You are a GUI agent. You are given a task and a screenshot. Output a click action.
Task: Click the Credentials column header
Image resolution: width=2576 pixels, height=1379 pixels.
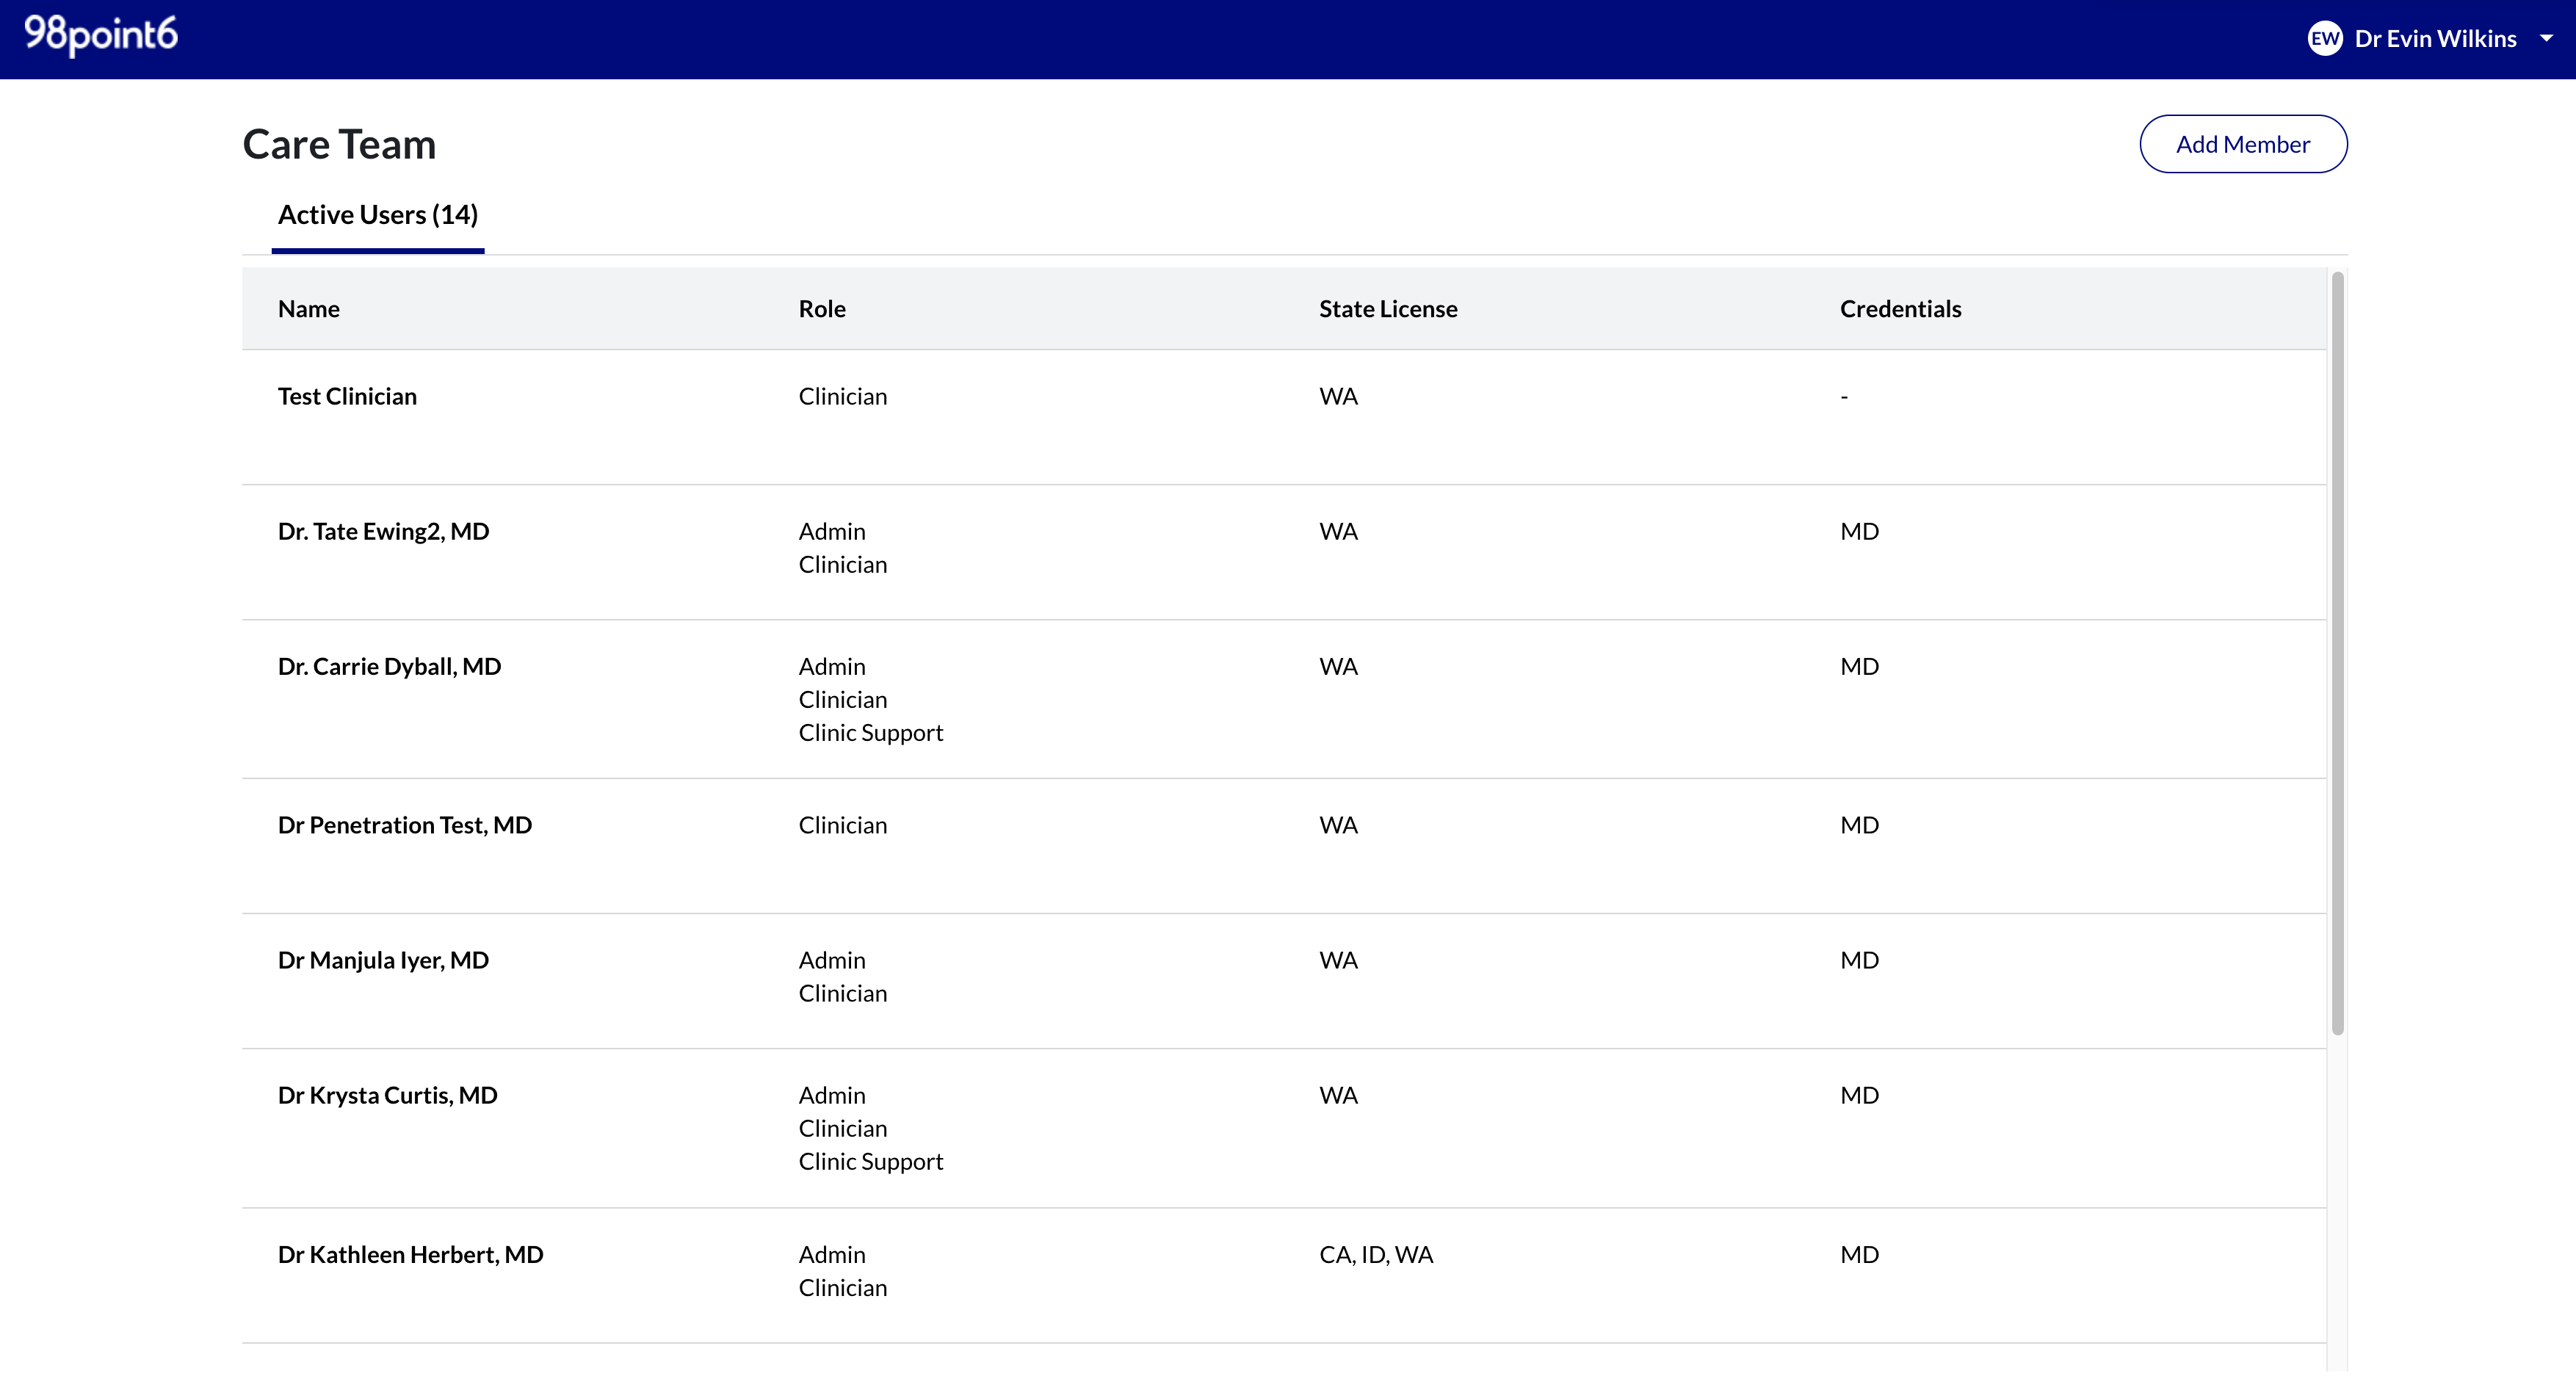click(x=1900, y=309)
